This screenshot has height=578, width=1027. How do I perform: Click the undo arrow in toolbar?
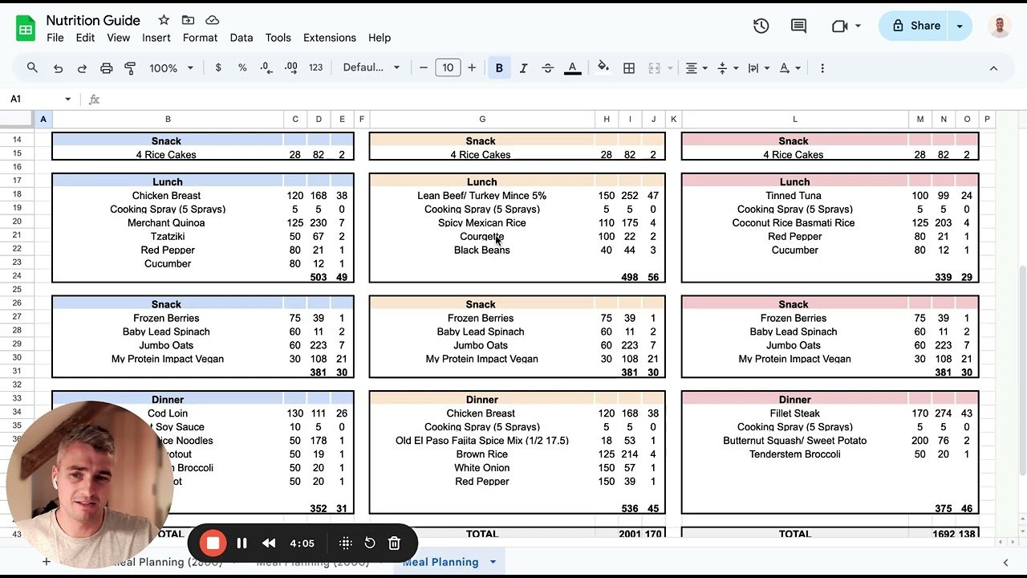[58, 68]
